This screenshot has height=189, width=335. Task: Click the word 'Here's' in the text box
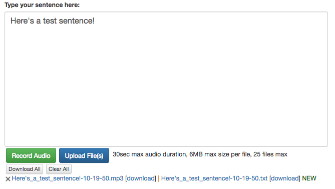[x=22, y=21]
